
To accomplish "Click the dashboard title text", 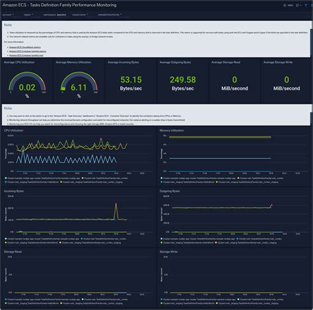I will click(59, 5).
